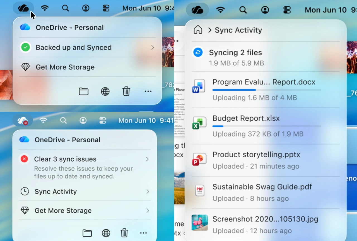Click the home icon in the Sync Activity breadcrumb

(x=198, y=30)
